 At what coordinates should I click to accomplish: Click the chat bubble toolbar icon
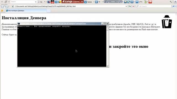click(125, 2)
